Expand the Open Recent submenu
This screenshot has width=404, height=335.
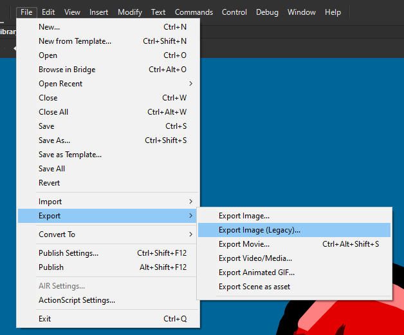point(108,84)
